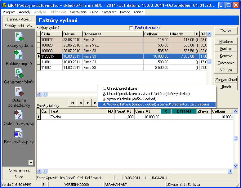Click Cena MJ column header
Screen dimensions: 241x188
pyautogui.click(x=147, y=111)
